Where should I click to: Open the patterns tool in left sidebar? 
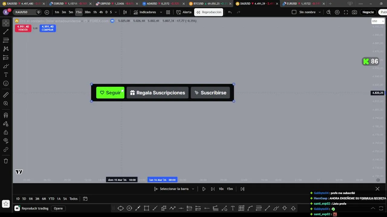click(6, 49)
